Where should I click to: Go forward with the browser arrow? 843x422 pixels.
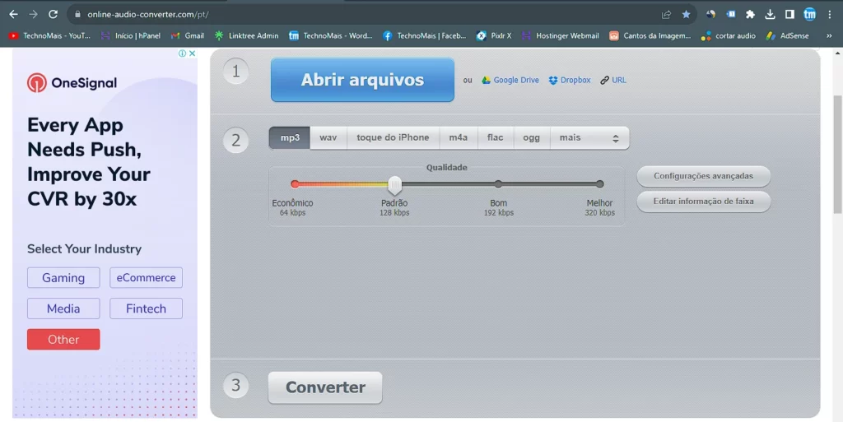(x=33, y=15)
